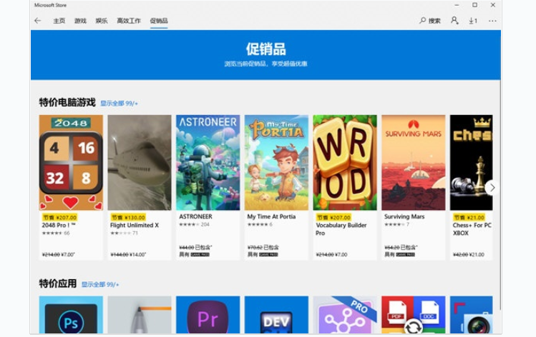The height and width of the screenshot is (337, 536).
Task: Click the ASTRONEER title text
Action: 195,216
